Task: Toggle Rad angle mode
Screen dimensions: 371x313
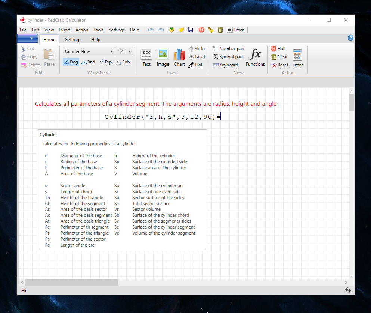Action: [x=88, y=62]
